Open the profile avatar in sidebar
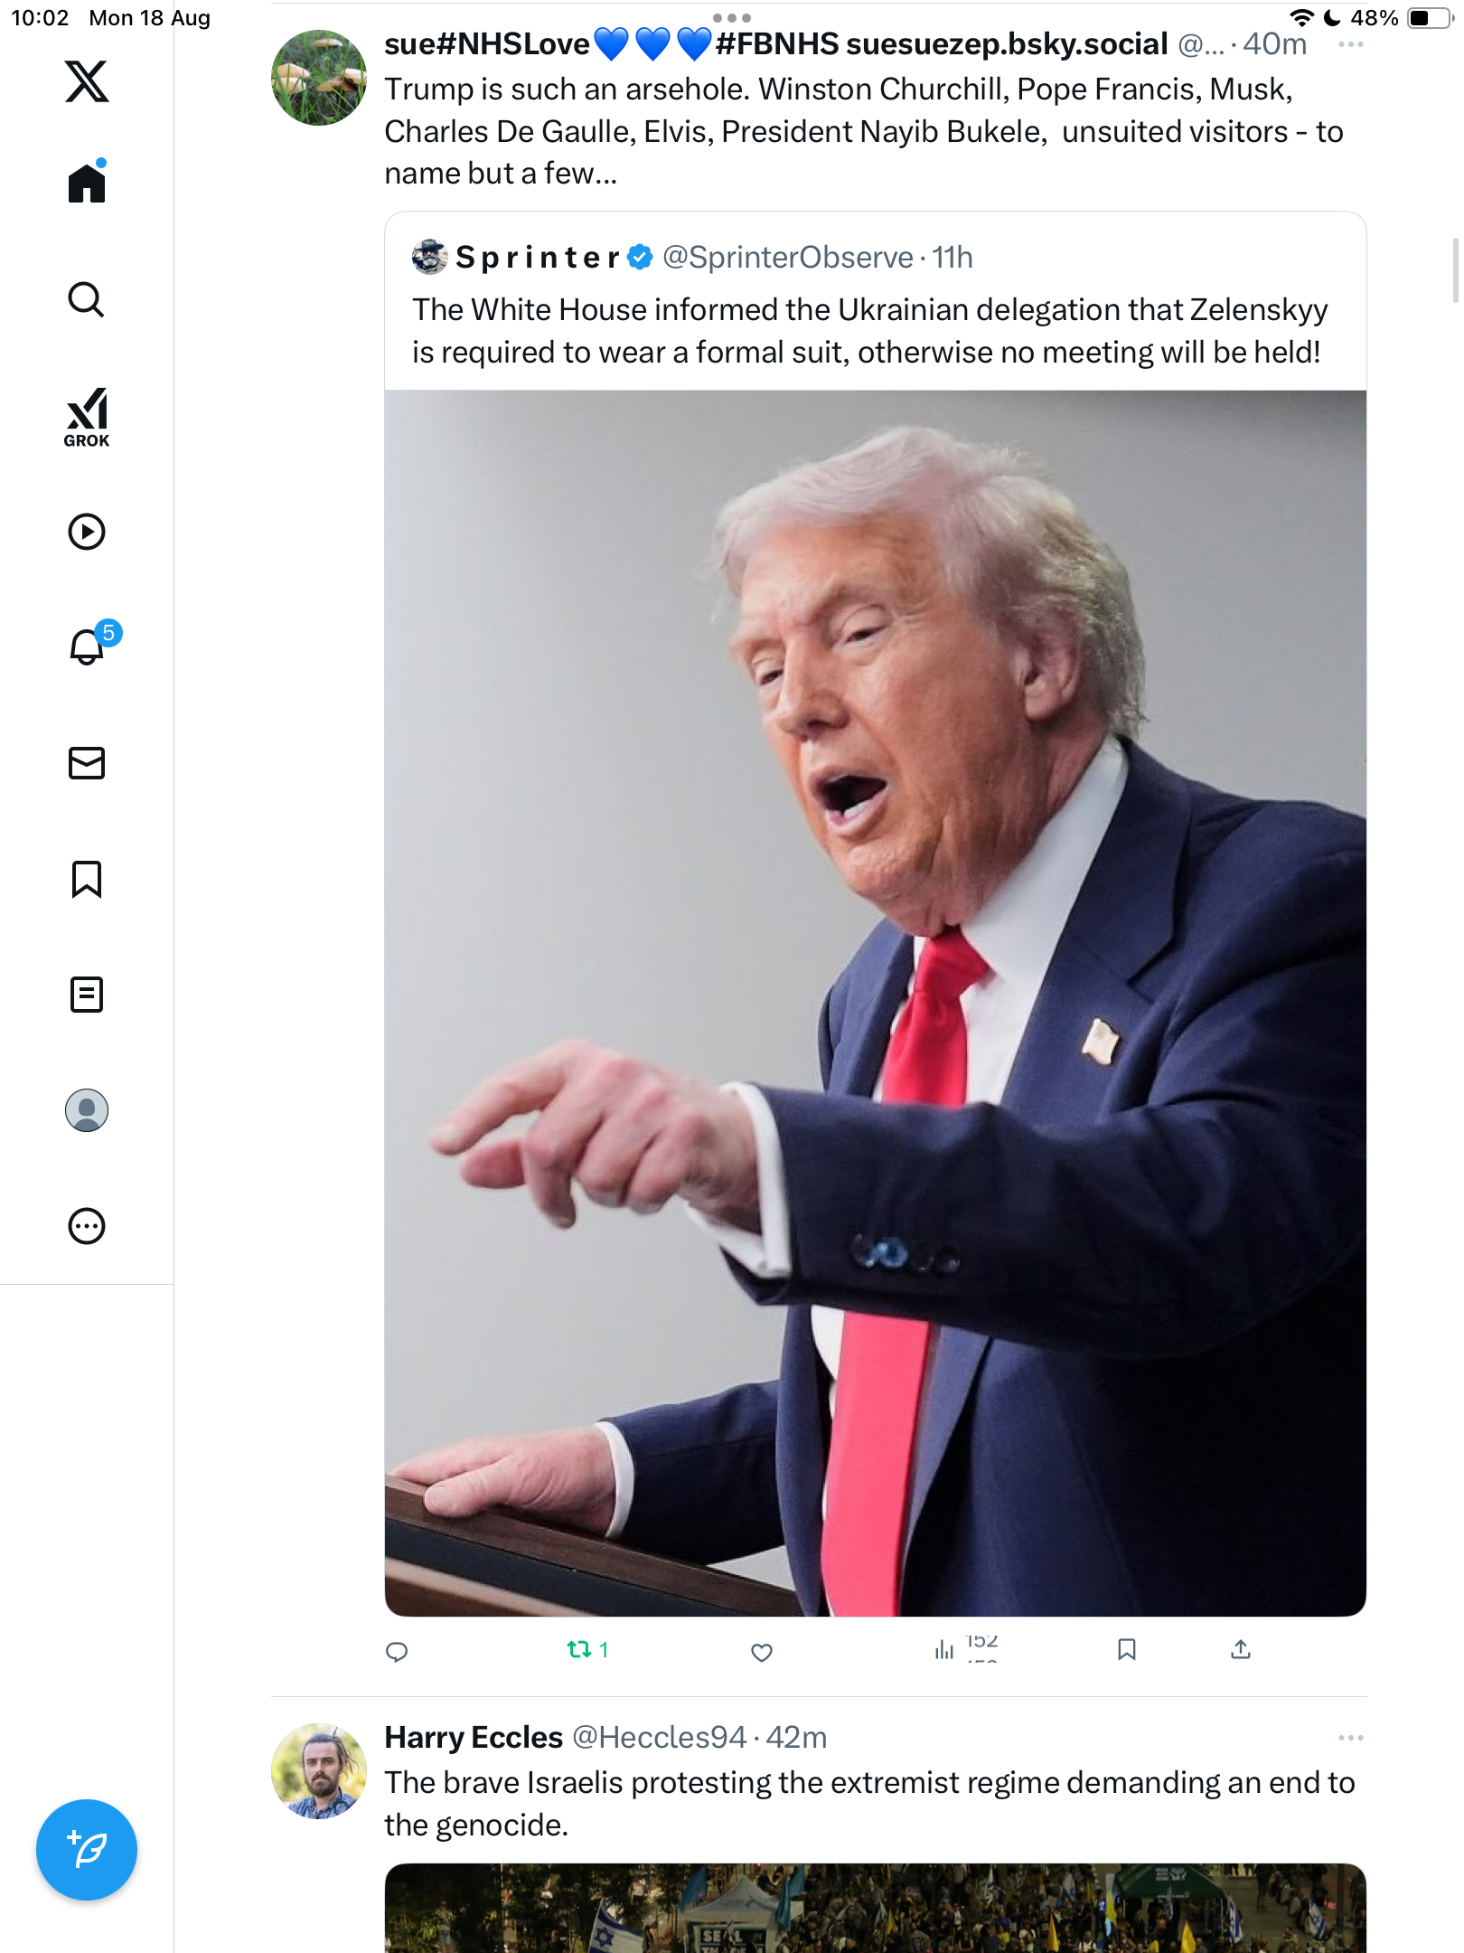Image resolution: width=1464 pixels, height=1953 pixels. coord(87,1110)
